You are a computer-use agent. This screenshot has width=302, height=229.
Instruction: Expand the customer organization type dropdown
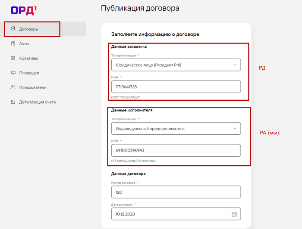tap(235, 65)
